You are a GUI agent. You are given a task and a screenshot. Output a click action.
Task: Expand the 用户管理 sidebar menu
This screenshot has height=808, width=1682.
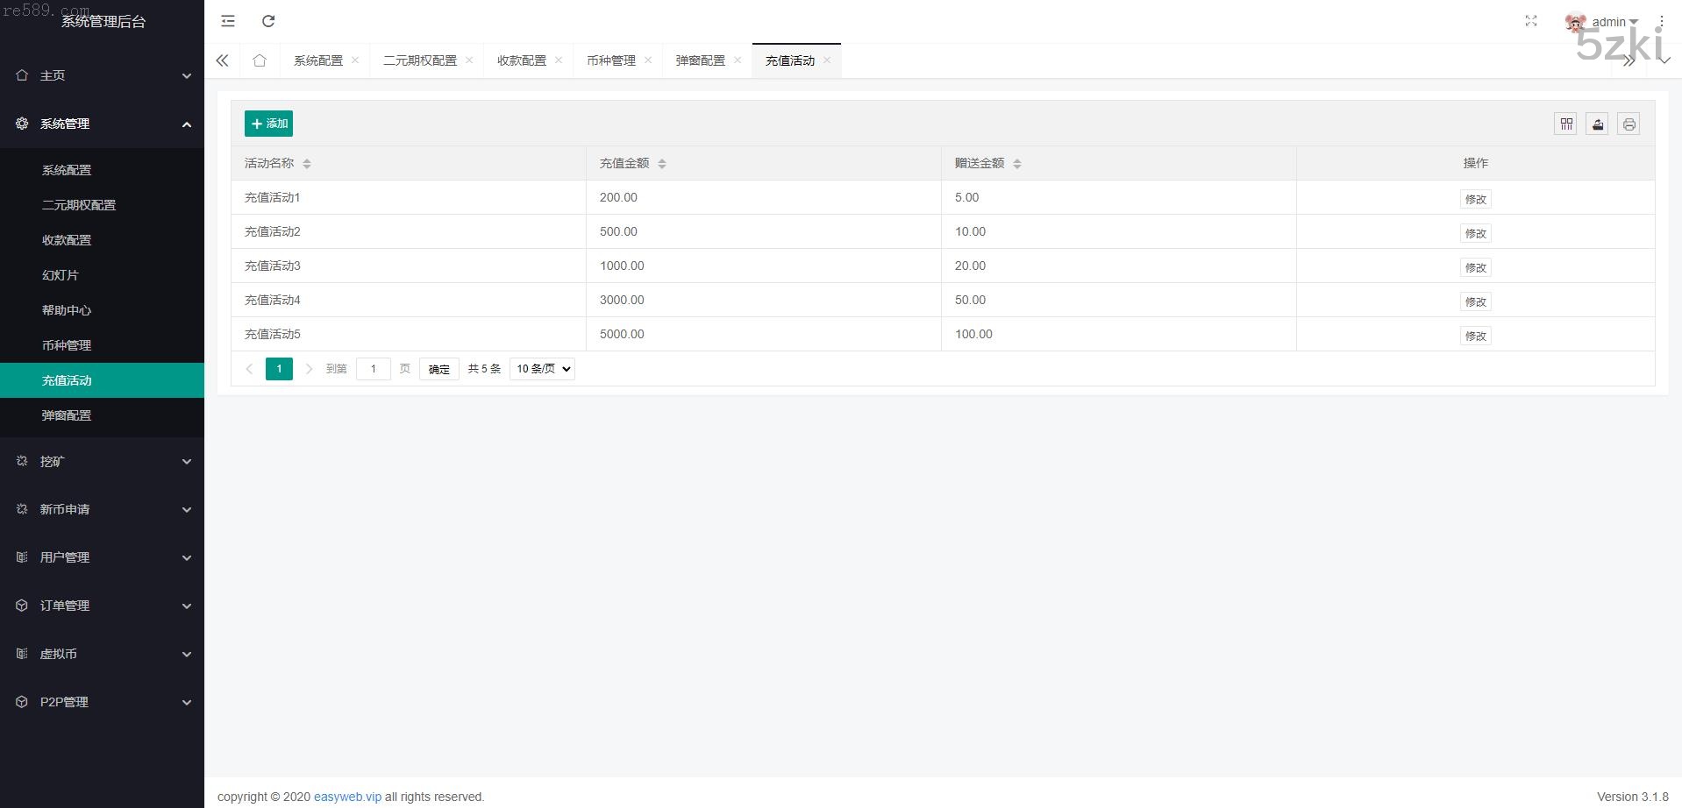coord(102,557)
